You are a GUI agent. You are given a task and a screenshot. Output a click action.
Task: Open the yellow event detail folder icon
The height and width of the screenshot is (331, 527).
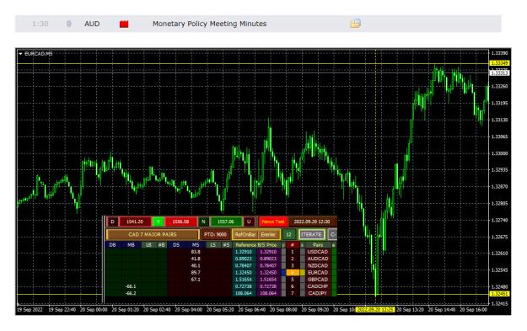[355, 24]
